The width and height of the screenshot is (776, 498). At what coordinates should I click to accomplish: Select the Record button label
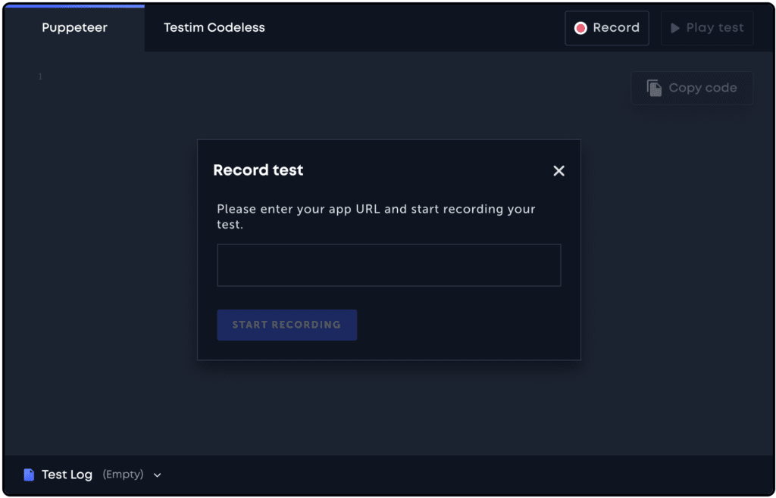point(616,28)
